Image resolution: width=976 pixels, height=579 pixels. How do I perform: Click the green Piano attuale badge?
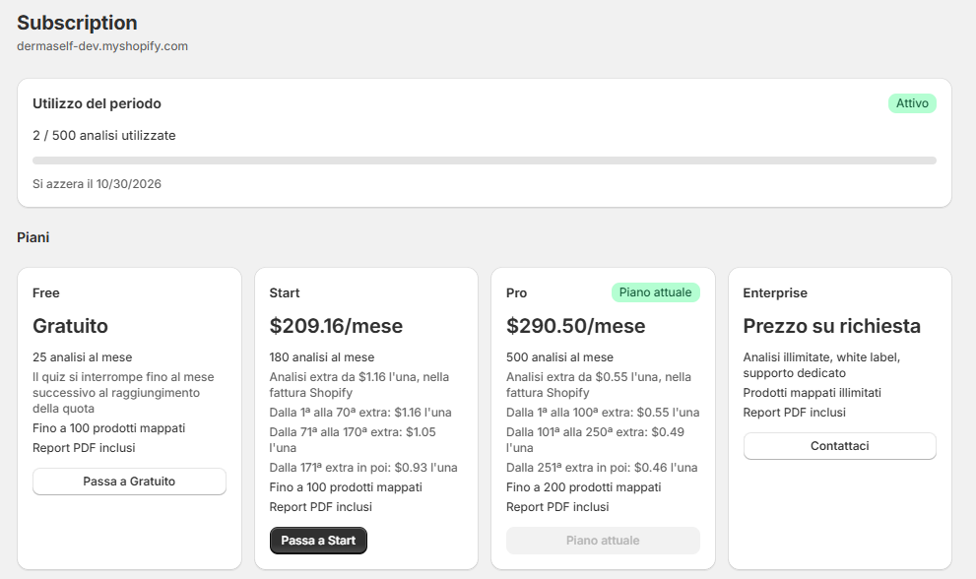(656, 292)
